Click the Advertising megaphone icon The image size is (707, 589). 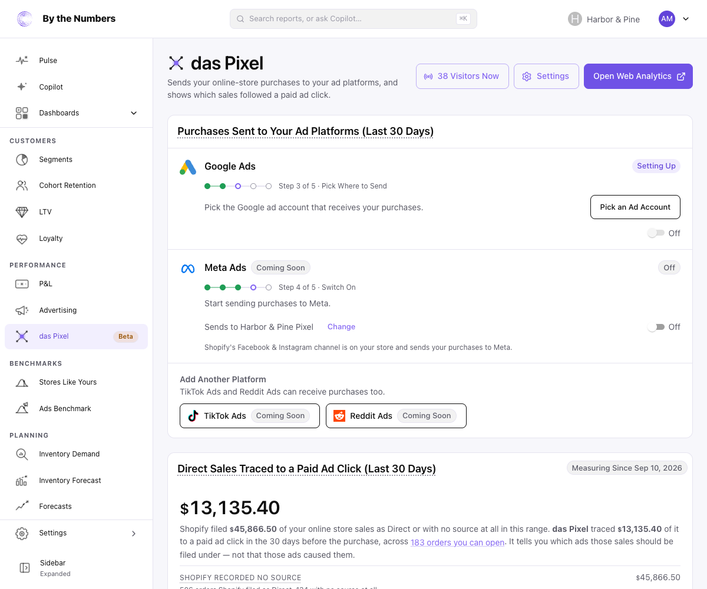point(22,310)
